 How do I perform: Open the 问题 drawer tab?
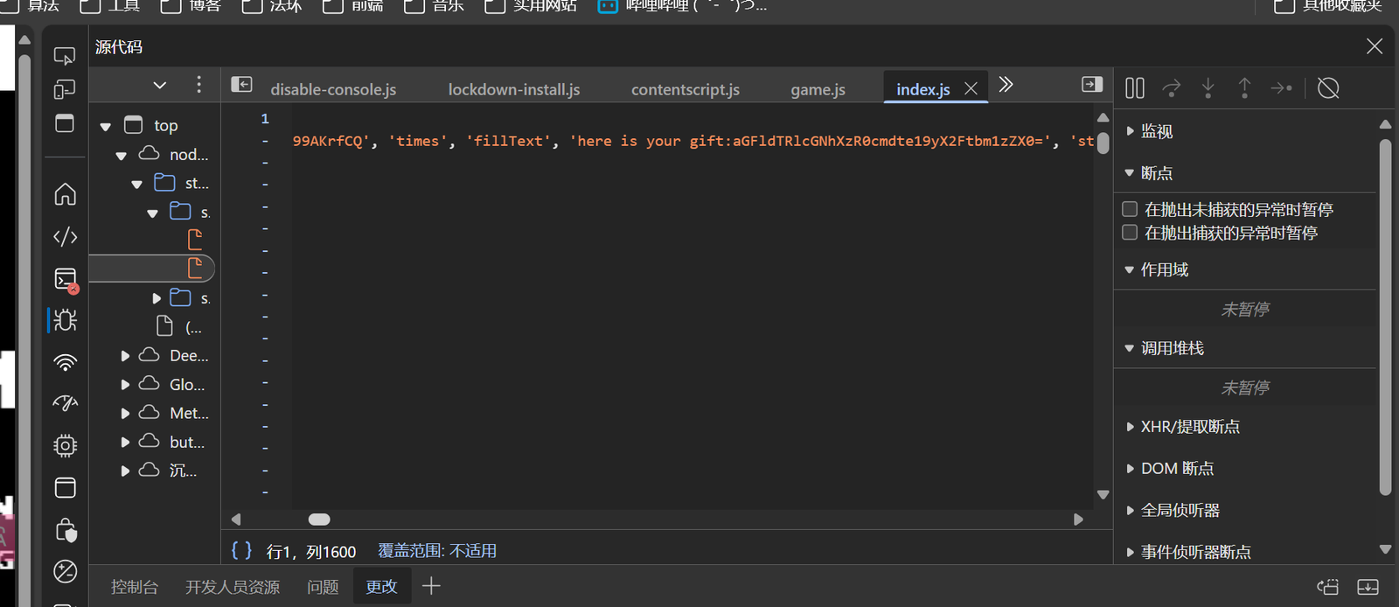click(323, 587)
